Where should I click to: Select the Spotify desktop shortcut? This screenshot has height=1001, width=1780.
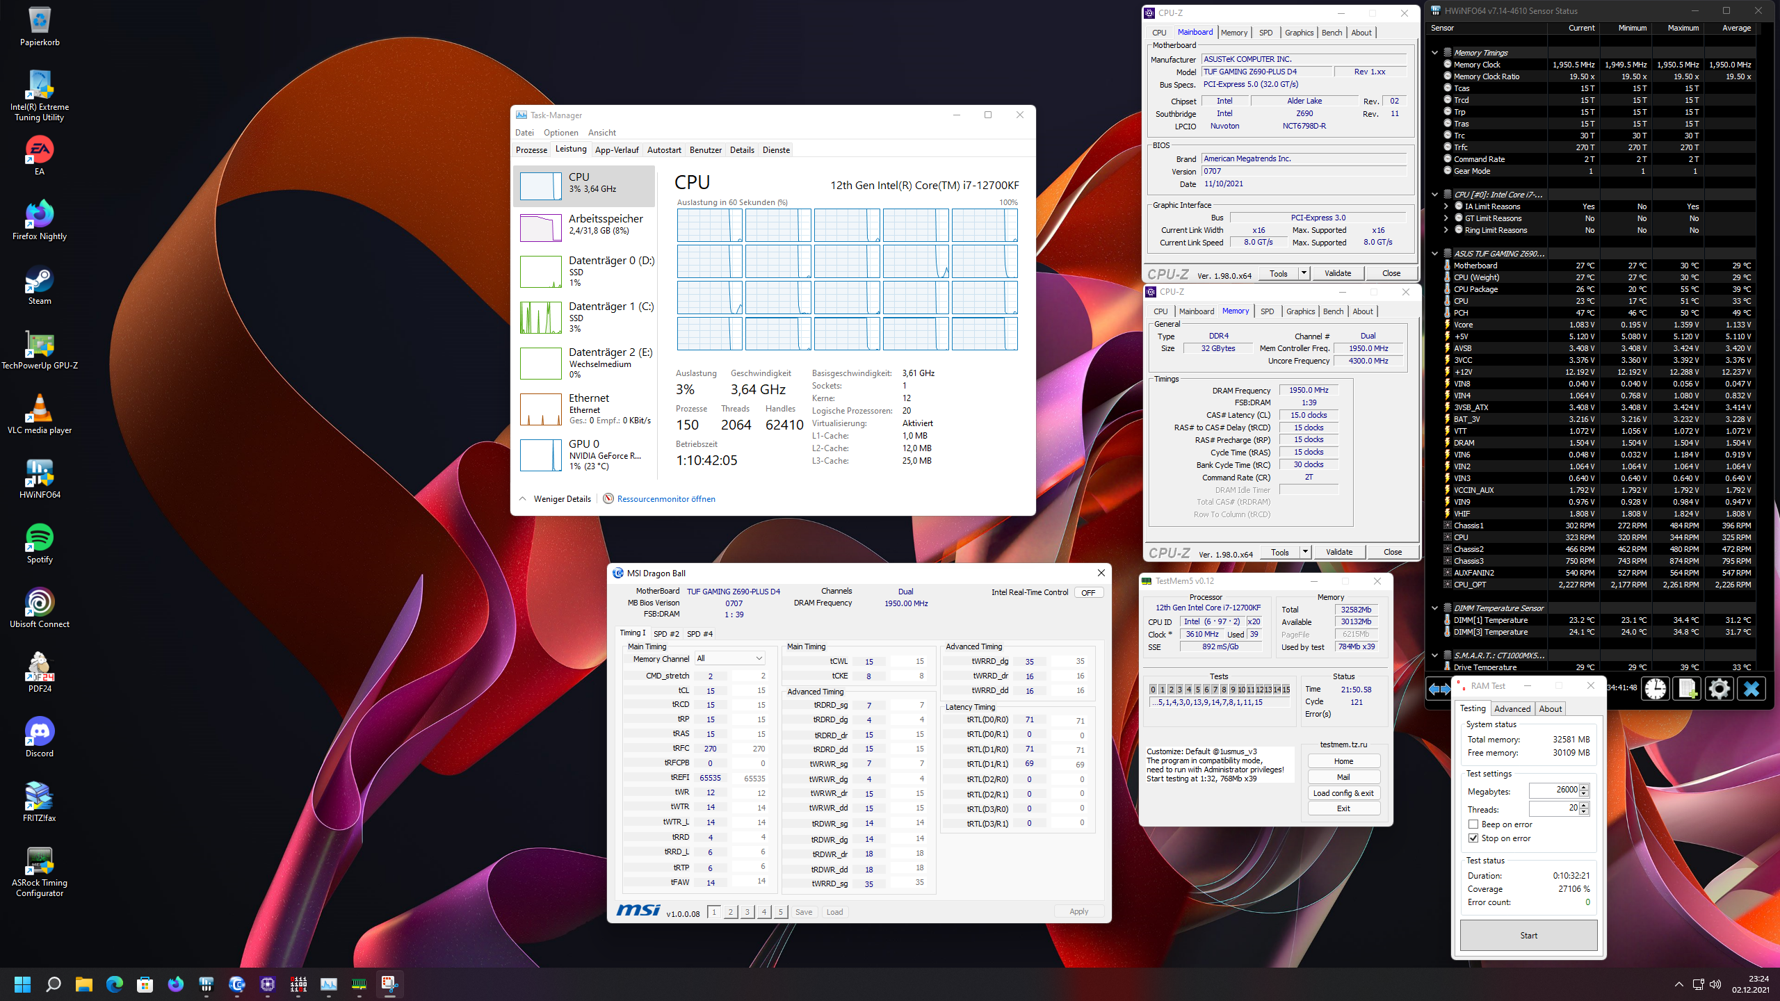pyautogui.click(x=40, y=544)
